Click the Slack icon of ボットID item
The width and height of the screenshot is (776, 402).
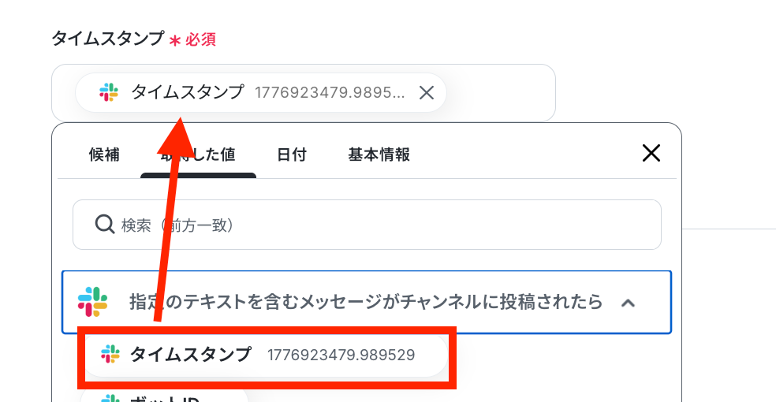click(110, 397)
